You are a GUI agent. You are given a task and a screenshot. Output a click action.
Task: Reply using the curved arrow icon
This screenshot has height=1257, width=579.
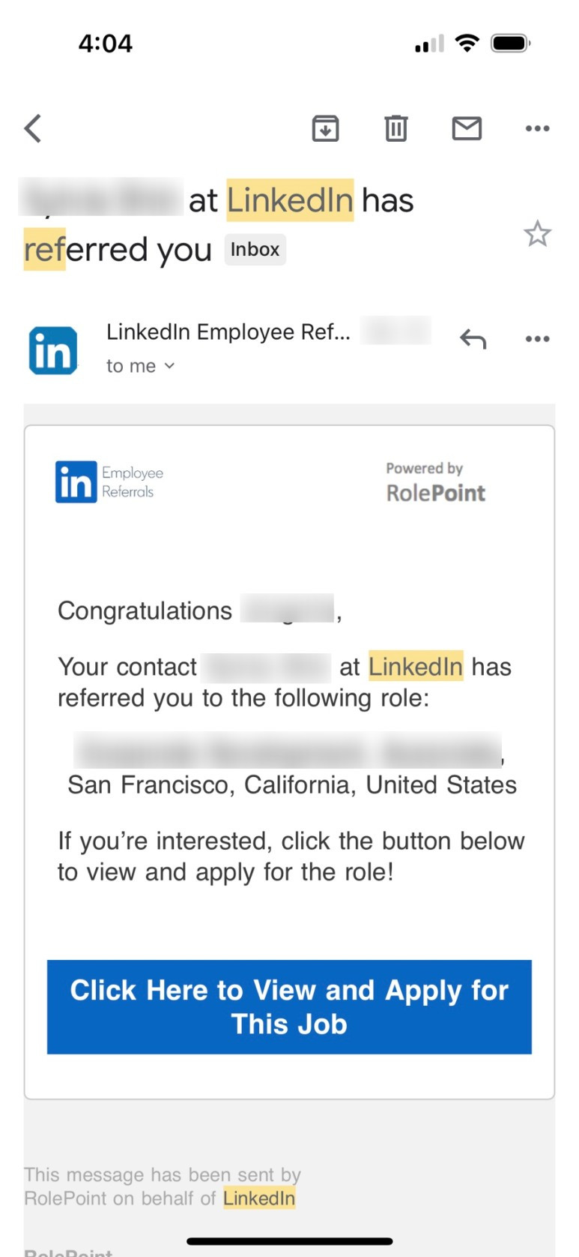473,339
